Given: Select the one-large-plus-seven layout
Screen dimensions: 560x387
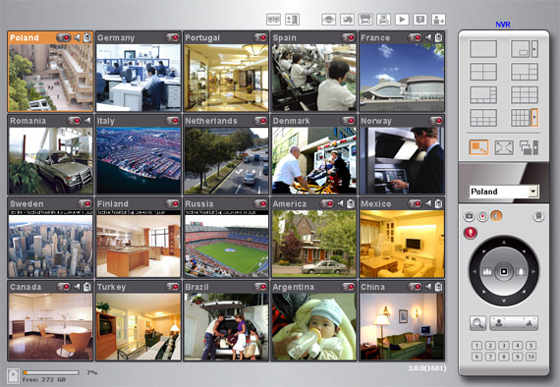Looking at the screenshot, I should [x=483, y=94].
